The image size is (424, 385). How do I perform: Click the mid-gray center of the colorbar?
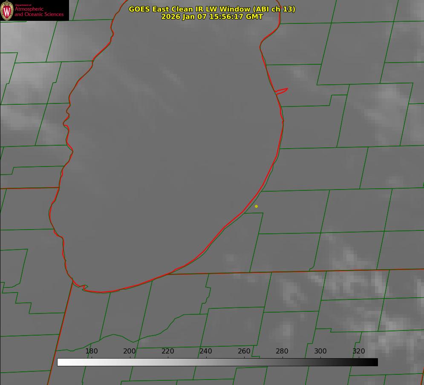pyautogui.click(x=217, y=362)
